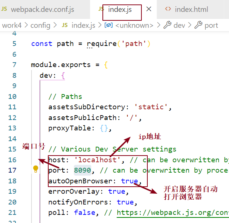Open the index.html tab
The image size is (229, 223).
(x=191, y=9)
